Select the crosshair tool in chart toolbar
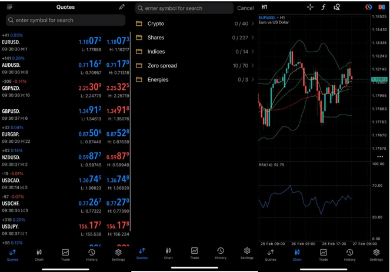The height and width of the screenshot is (272, 390). coord(310,7)
